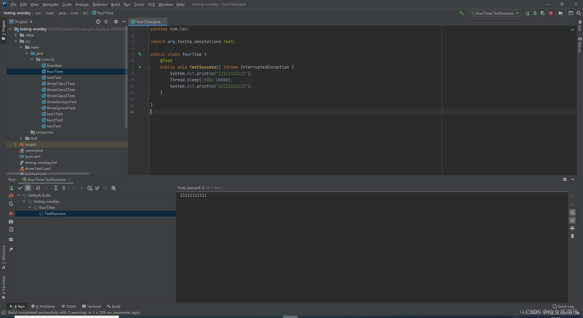Clear all console output trash icon
Viewport: 583px width, 318px height.
click(x=572, y=236)
